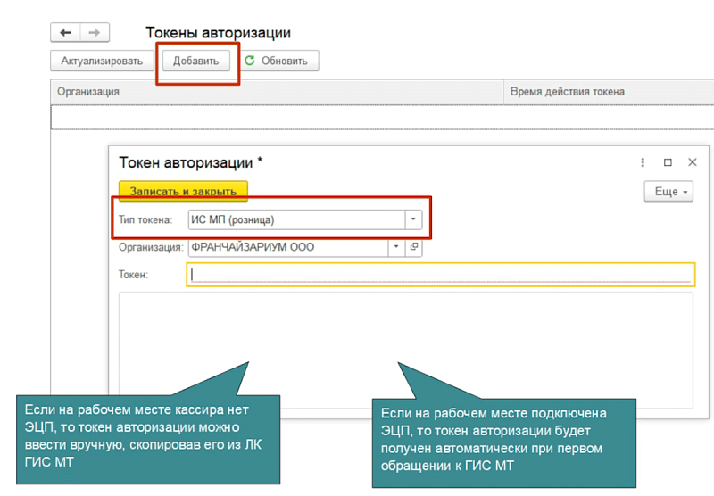Viewport: 714px width, 496px height.
Task: Click the Время действия токена column header
Action: coord(609,92)
